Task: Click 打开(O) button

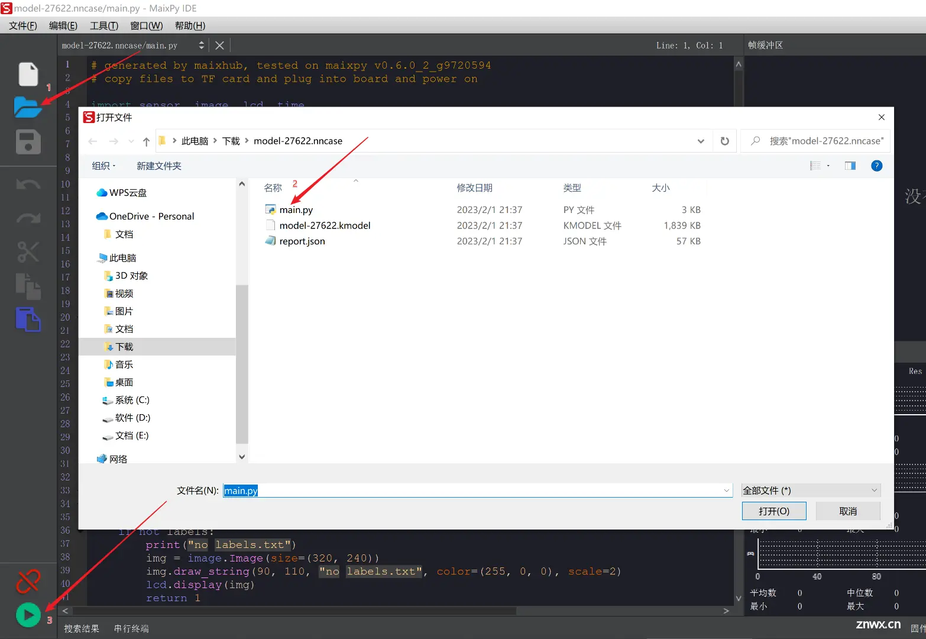Action: click(774, 511)
